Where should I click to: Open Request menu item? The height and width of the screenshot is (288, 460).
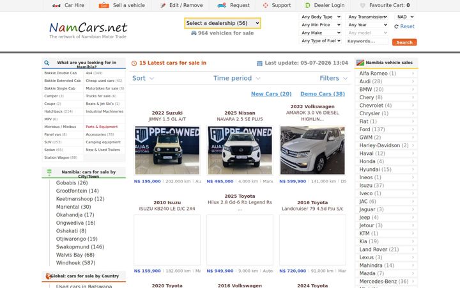click(234, 5)
